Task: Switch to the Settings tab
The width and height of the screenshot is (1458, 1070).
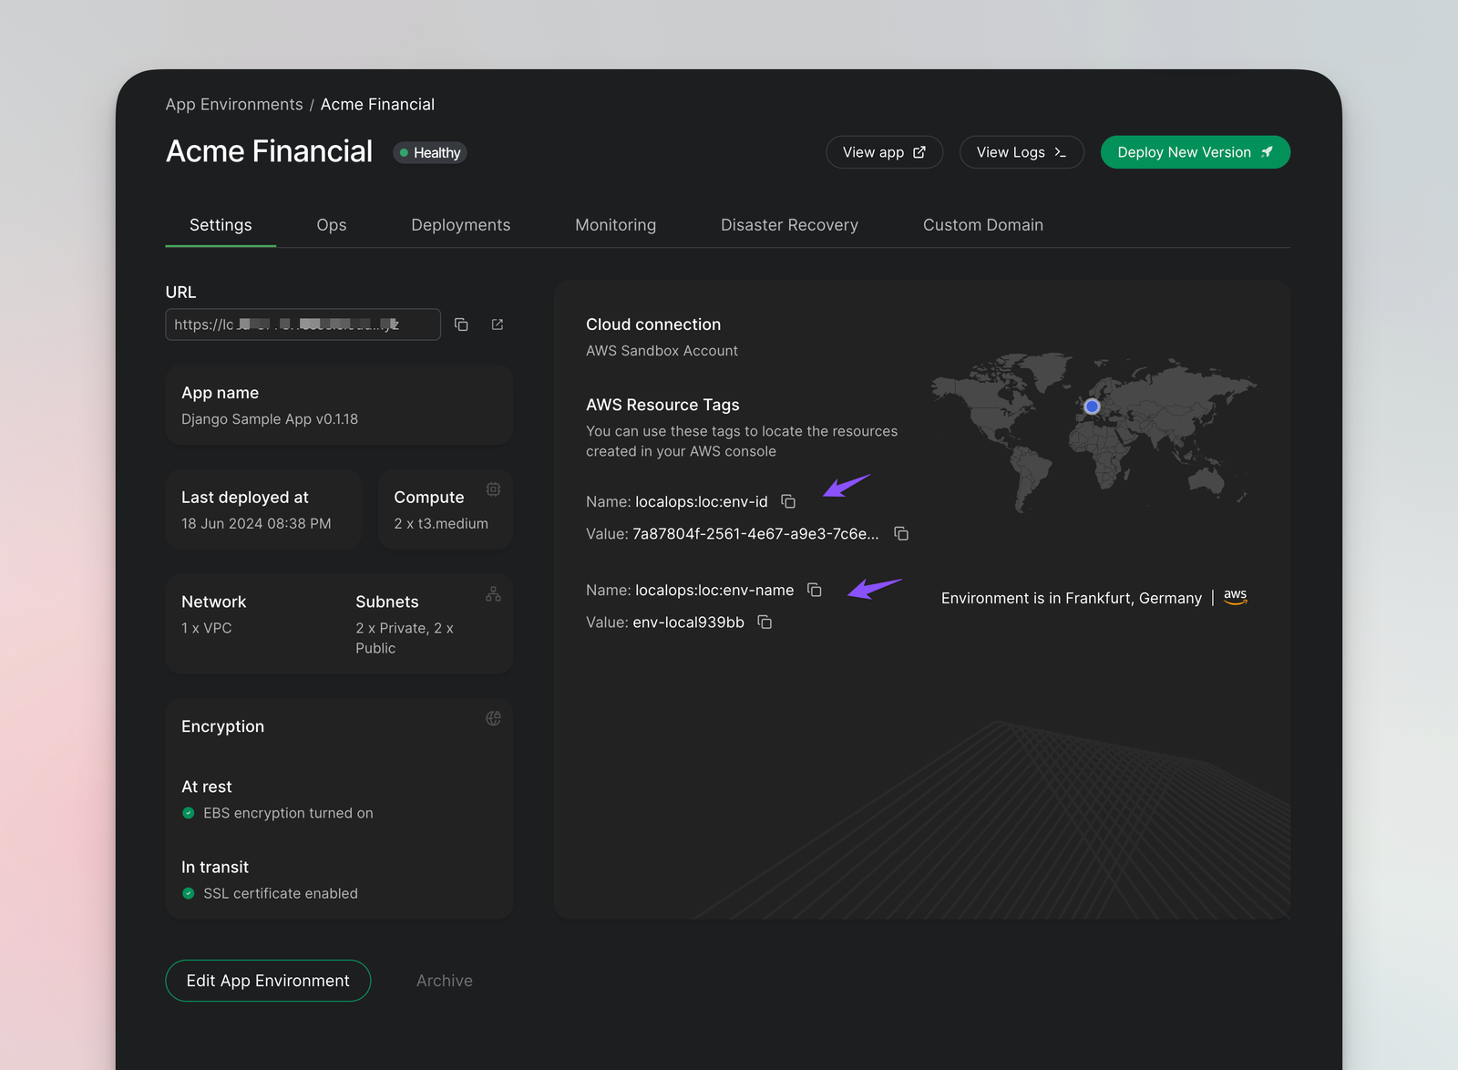Action: click(x=221, y=225)
